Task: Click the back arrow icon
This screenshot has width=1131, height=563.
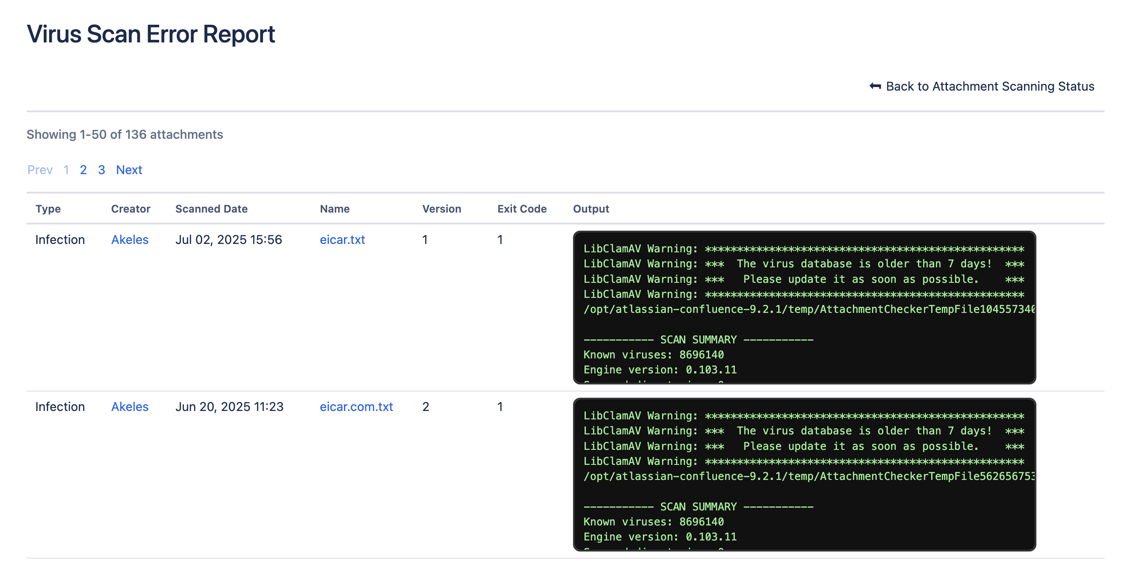Action: (875, 86)
